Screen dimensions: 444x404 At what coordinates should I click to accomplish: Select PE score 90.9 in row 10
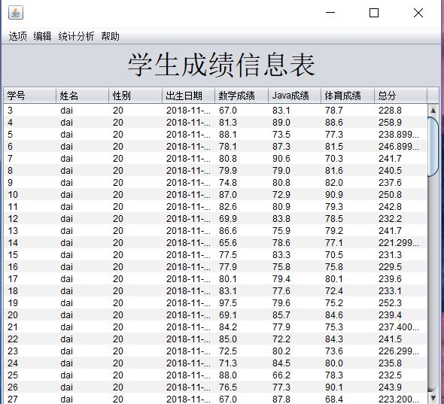coord(348,195)
